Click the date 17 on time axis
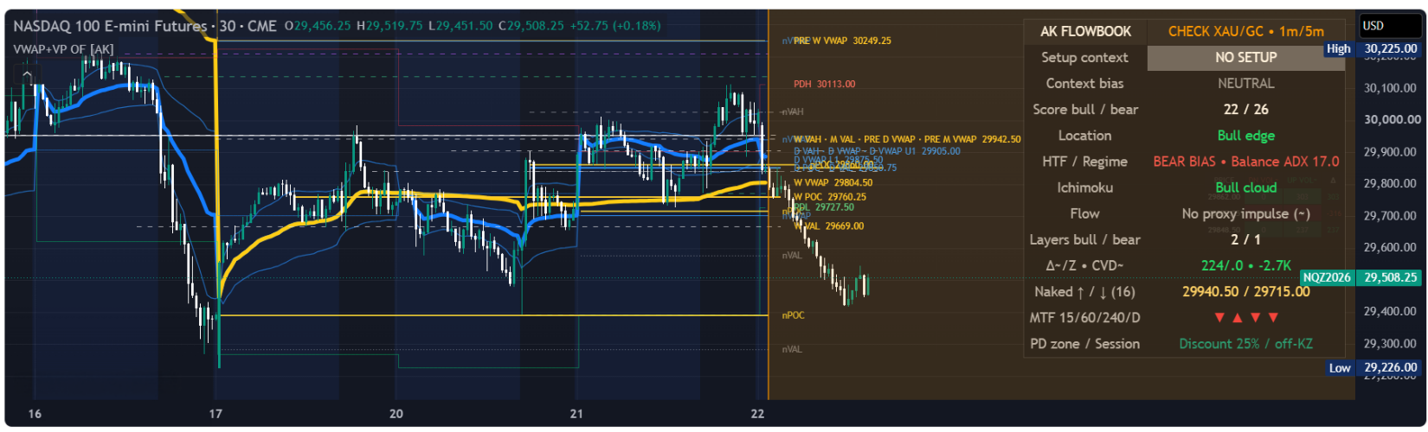Screen dimensions: 1428x432 click(215, 414)
